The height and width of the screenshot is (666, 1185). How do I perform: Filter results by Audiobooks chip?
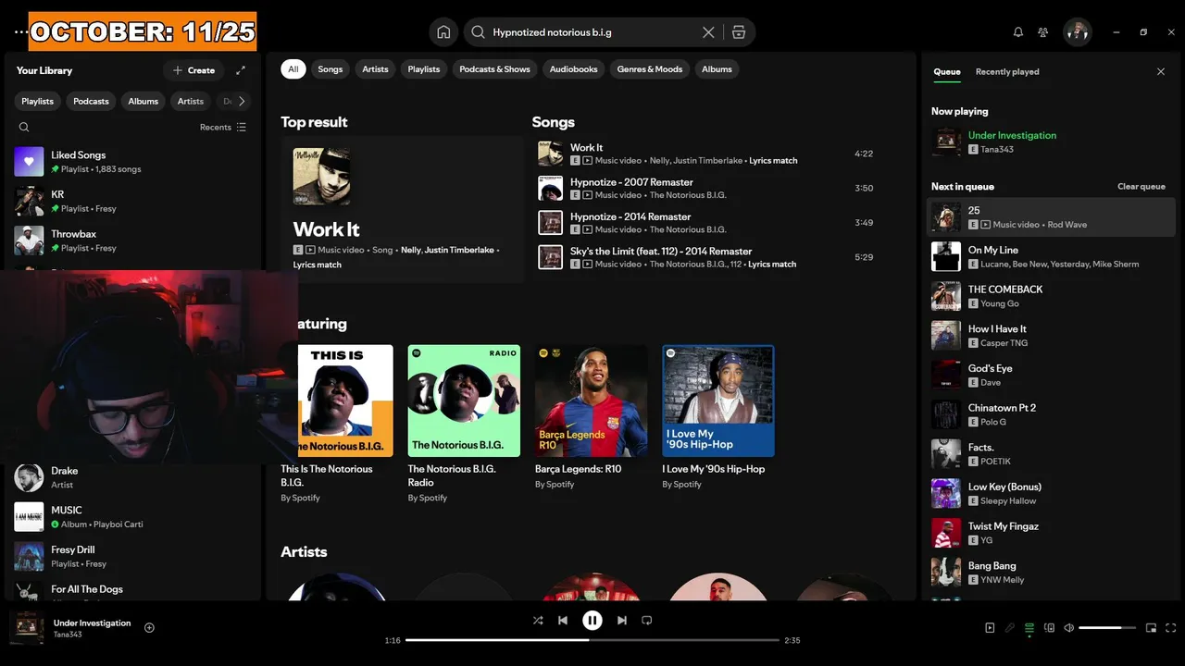tap(573, 69)
